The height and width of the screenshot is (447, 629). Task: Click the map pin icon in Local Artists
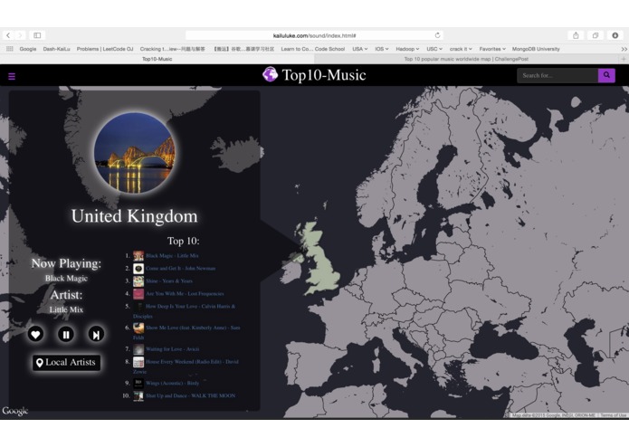pyautogui.click(x=39, y=363)
